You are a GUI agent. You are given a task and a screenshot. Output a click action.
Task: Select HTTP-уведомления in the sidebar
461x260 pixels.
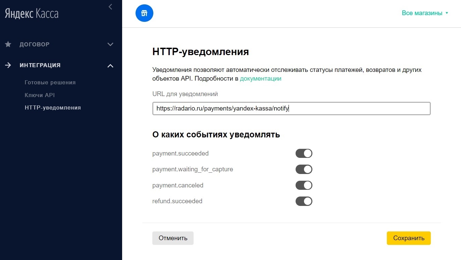[x=53, y=108]
